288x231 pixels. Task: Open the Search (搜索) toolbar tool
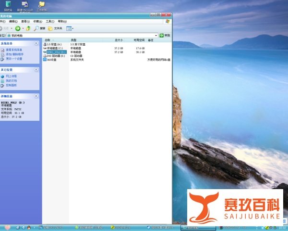[x=39, y=28]
